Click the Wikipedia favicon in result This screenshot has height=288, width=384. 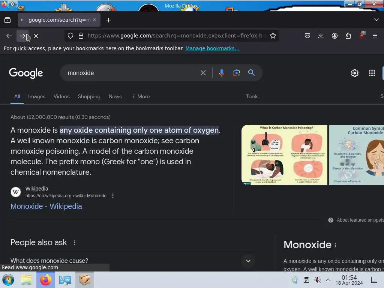point(16,192)
